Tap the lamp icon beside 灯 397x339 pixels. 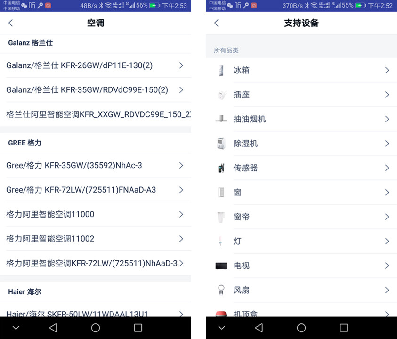coord(221,242)
